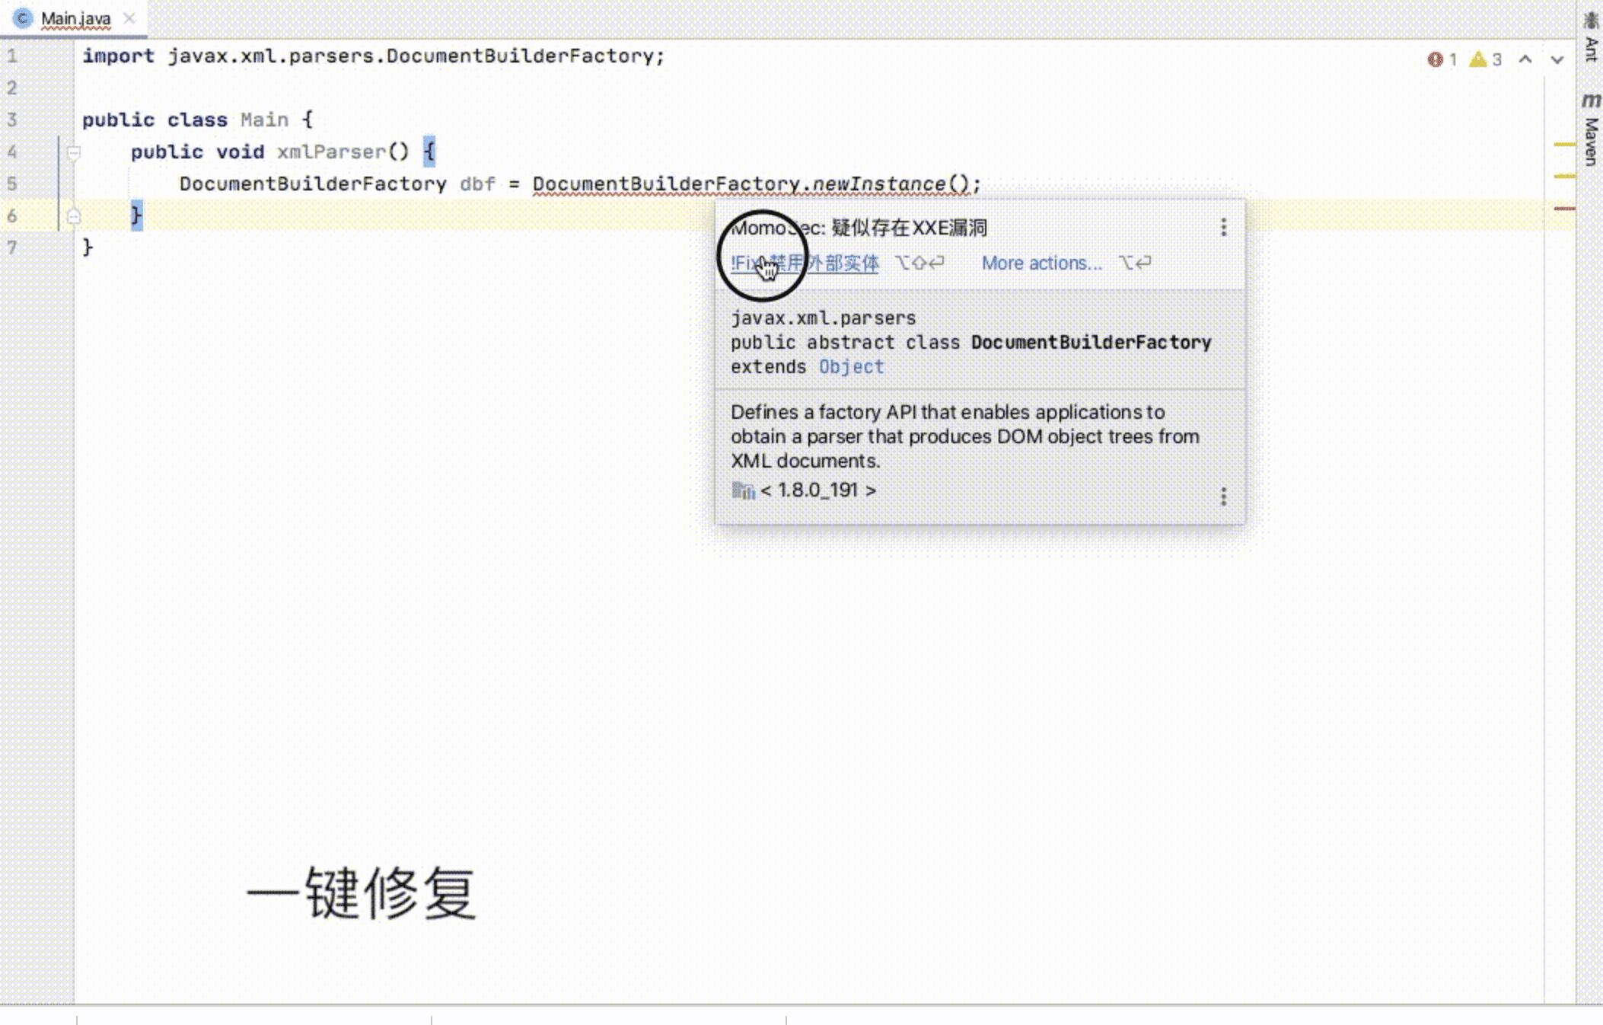Image resolution: width=1603 pixels, height=1025 pixels.
Task: Click fold end marker on line 6
Action: (x=74, y=216)
